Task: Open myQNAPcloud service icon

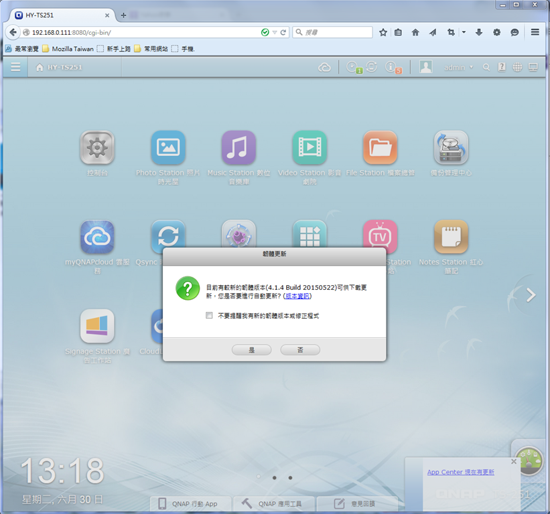Action: tap(97, 237)
